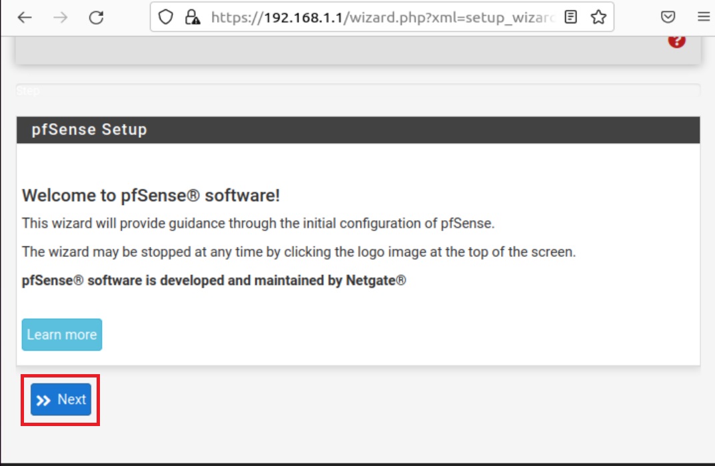The width and height of the screenshot is (715, 466).
Task: Click the 'wizard may be stopped' sentence
Action: click(x=299, y=252)
